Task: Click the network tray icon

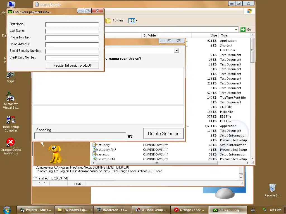Action: click(265, 210)
